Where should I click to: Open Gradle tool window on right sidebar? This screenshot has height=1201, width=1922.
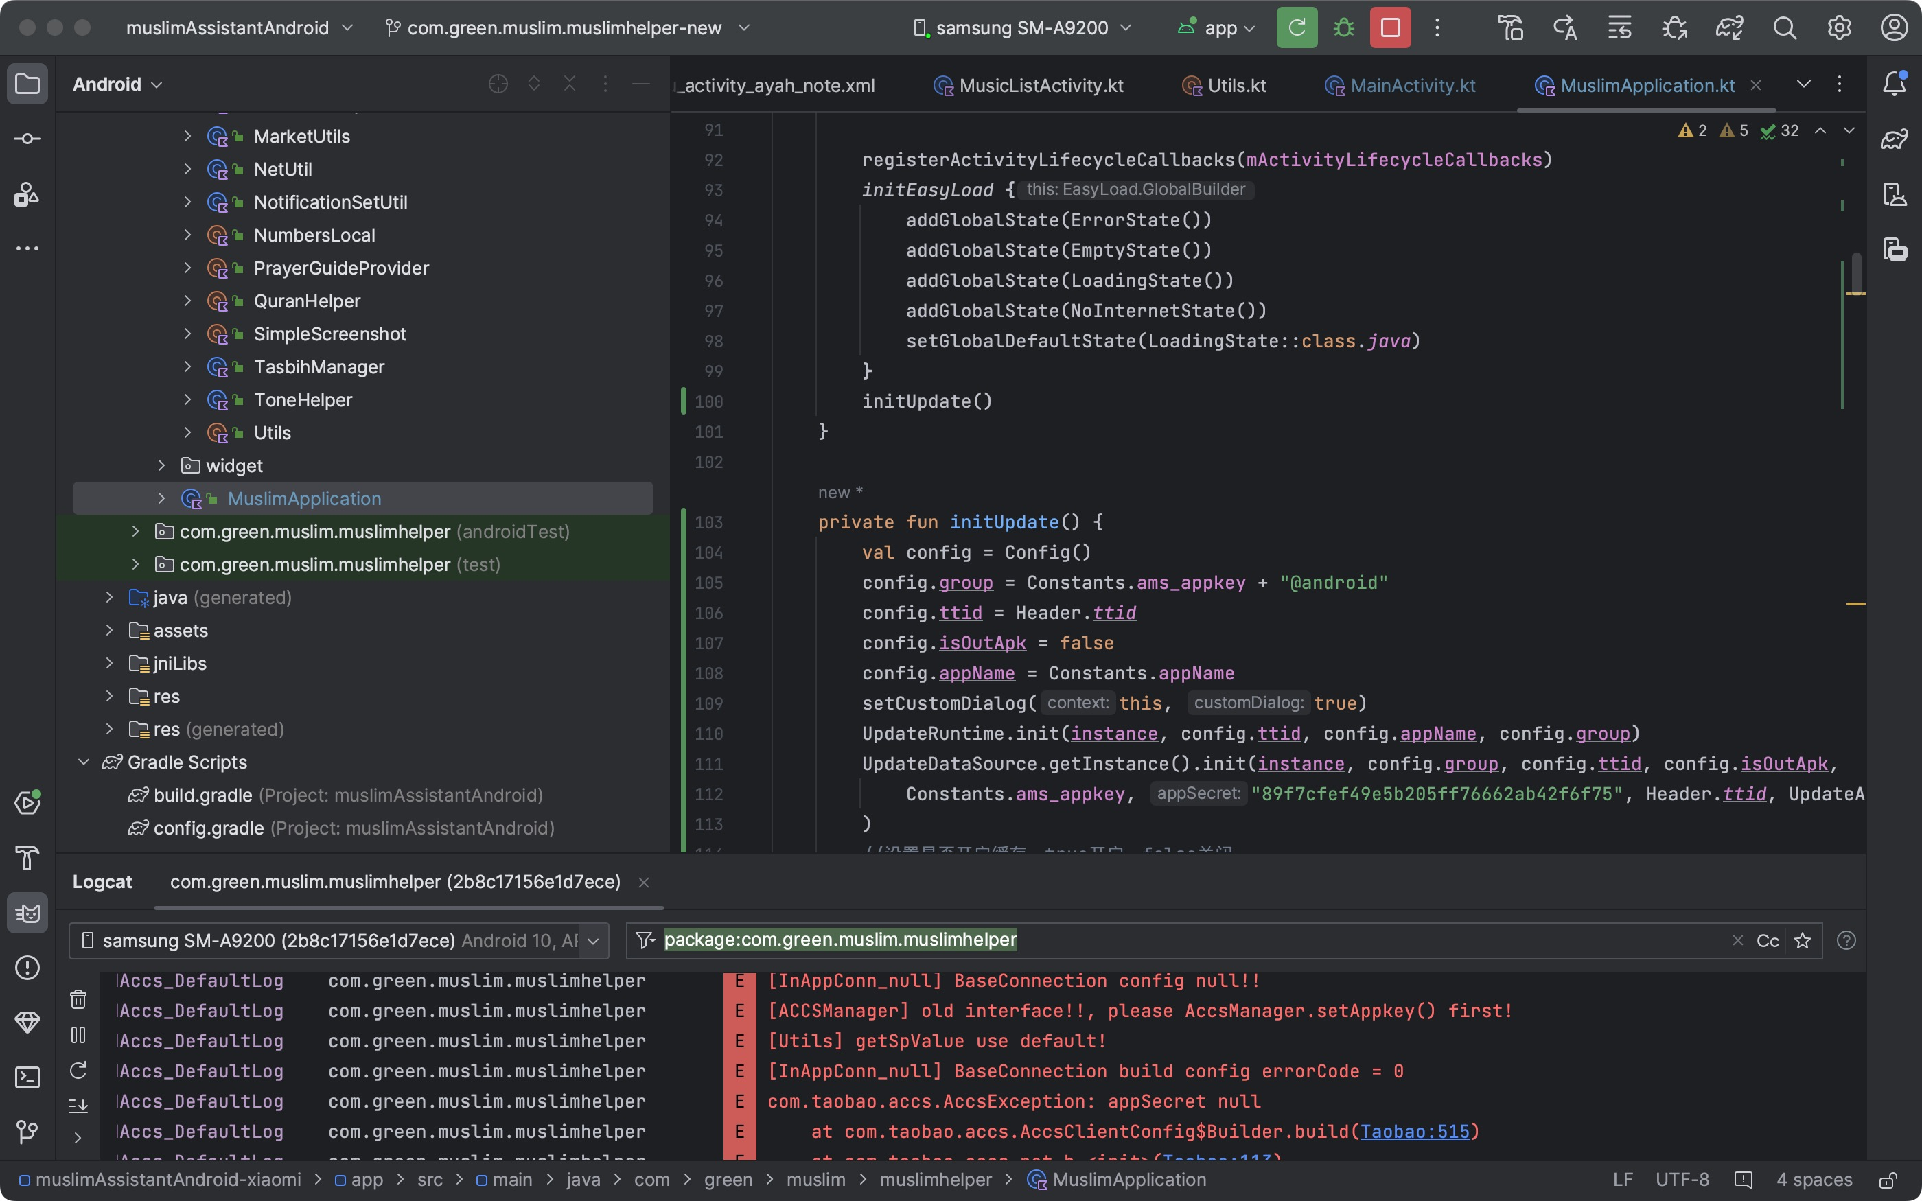tap(1895, 139)
